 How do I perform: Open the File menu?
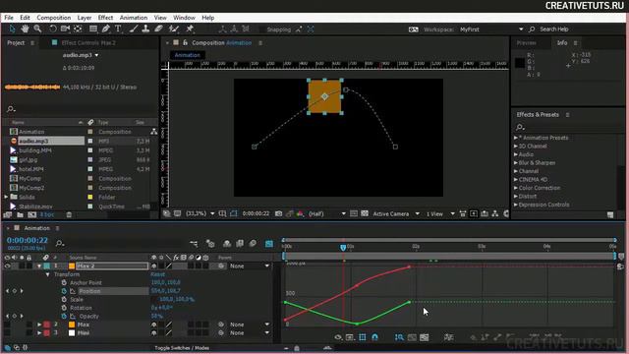point(9,18)
